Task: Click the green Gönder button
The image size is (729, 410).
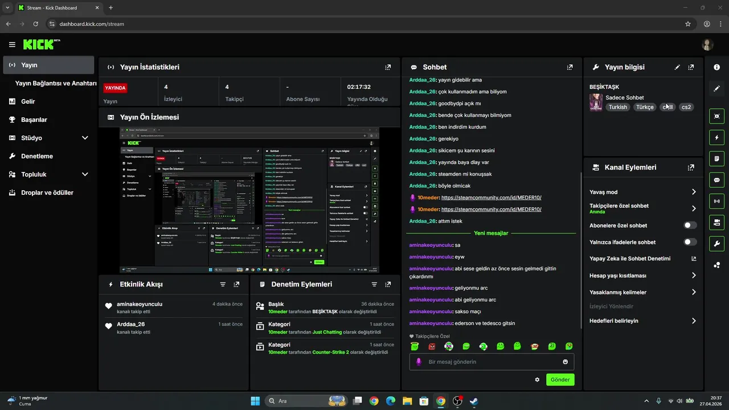Action: [560, 380]
